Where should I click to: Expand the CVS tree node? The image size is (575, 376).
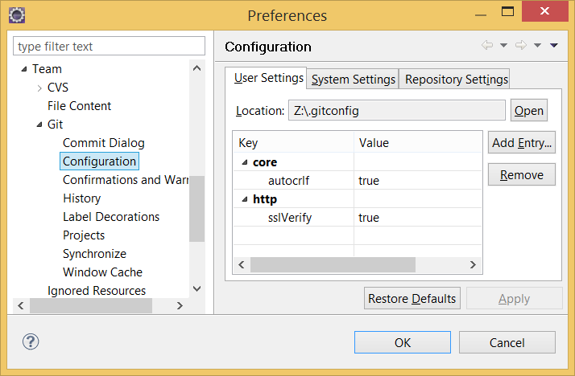point(39,88)
